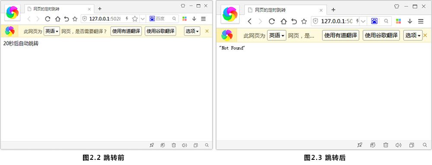
Task: Click search magnifier in left window's search box
Action: point(174,19)
